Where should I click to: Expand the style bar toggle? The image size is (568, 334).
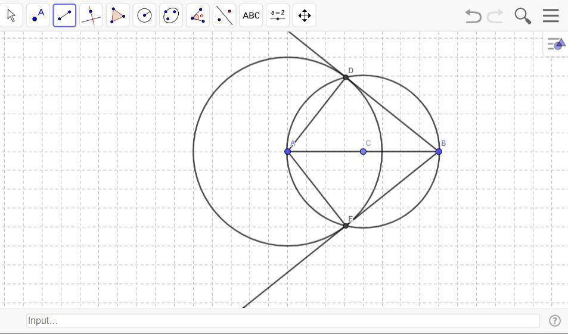(x=555, y=44)
